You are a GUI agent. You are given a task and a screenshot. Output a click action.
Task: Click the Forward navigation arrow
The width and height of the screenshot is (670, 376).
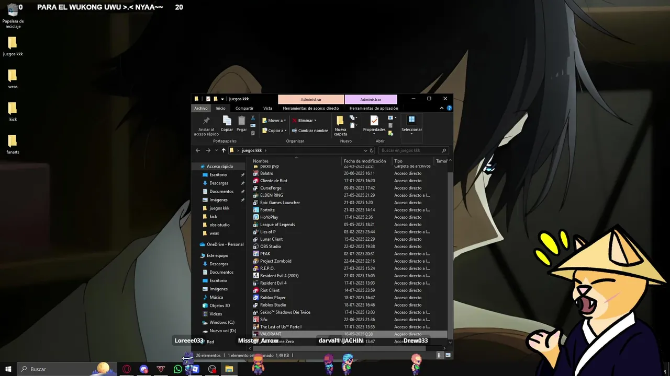click(208, 150)
